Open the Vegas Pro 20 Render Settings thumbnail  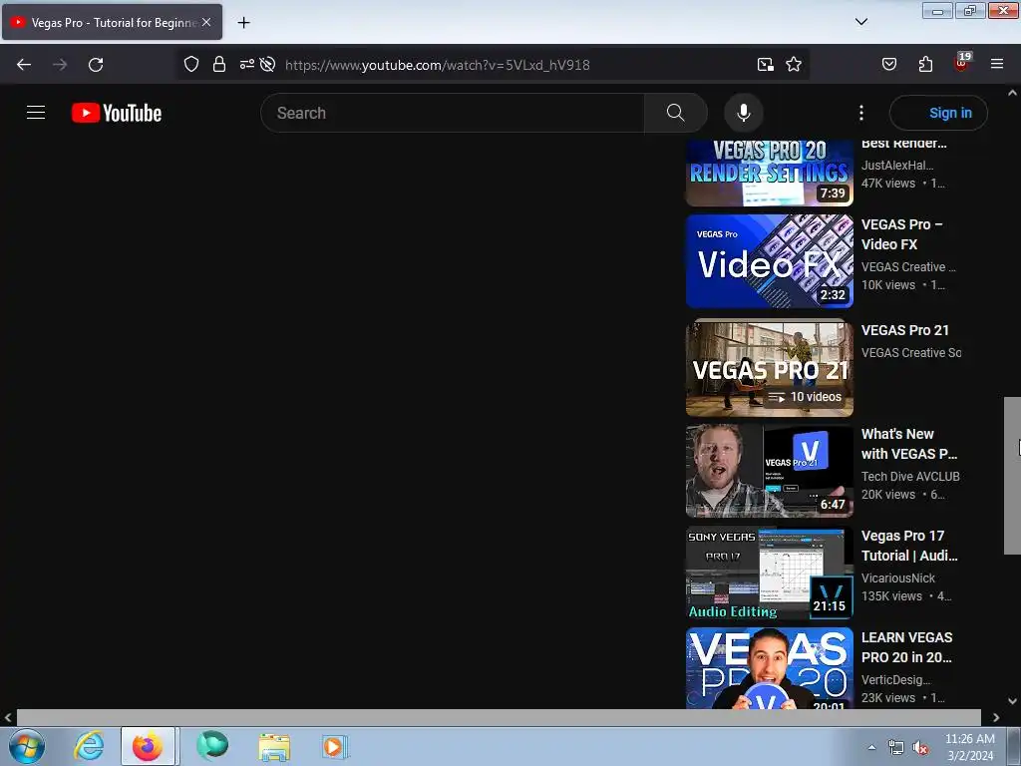[x=769, y=173]
